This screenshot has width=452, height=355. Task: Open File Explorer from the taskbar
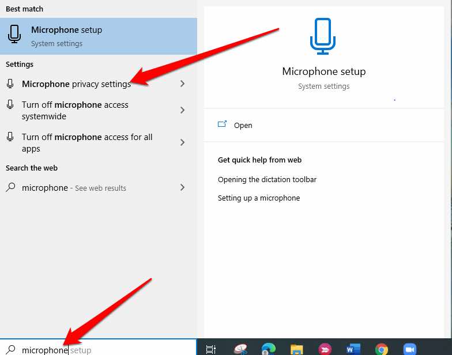297,349
